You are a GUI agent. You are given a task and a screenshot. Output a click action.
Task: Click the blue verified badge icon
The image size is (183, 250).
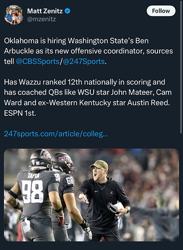[x=67, y=11]
